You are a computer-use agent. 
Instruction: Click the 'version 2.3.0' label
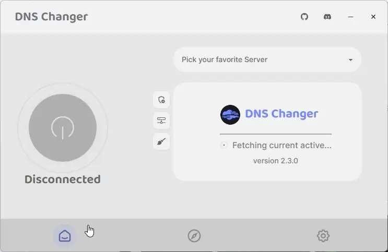[276, 161]
